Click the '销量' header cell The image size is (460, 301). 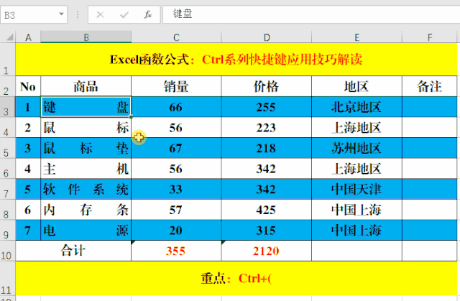tap(176, 86)
